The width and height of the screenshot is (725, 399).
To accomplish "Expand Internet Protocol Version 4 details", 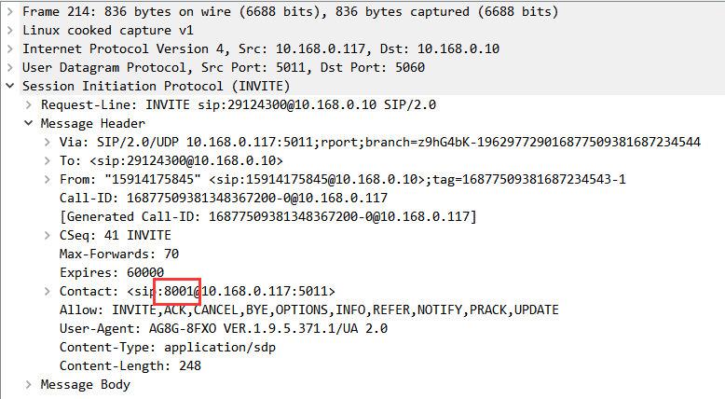I will coord(9,49).
